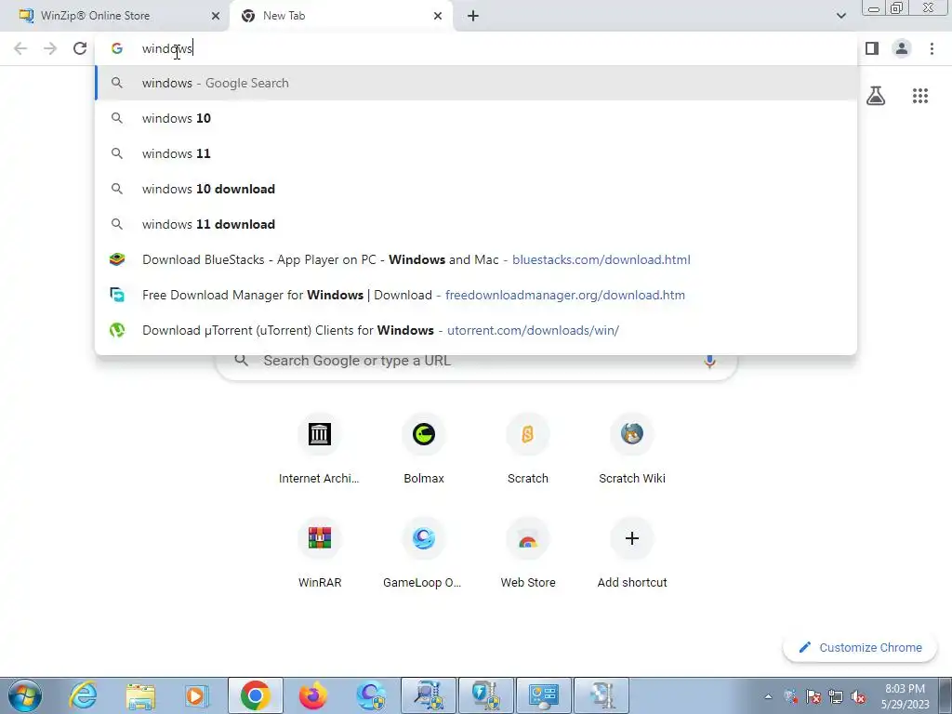Pick the 'windows 11 download' suggestion

coord(476,224)
